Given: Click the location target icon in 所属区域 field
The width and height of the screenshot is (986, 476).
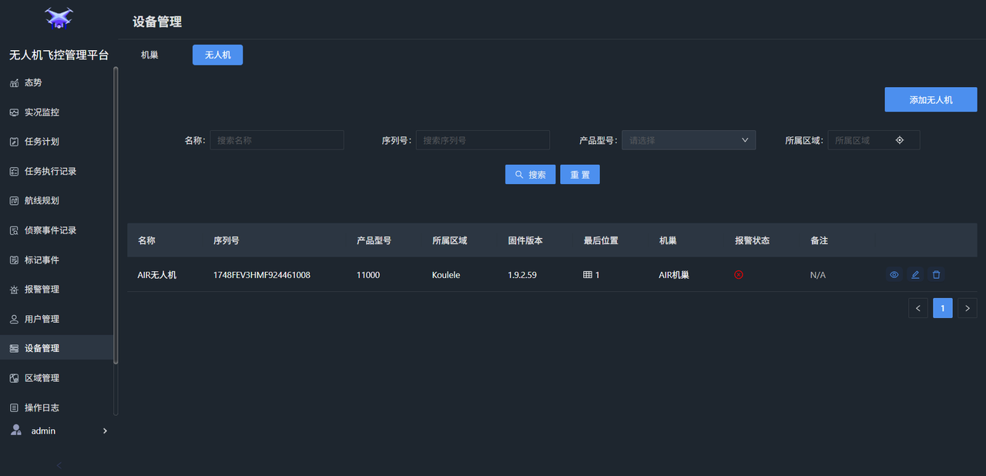Looking at the screenshot, I should point(899,140).
